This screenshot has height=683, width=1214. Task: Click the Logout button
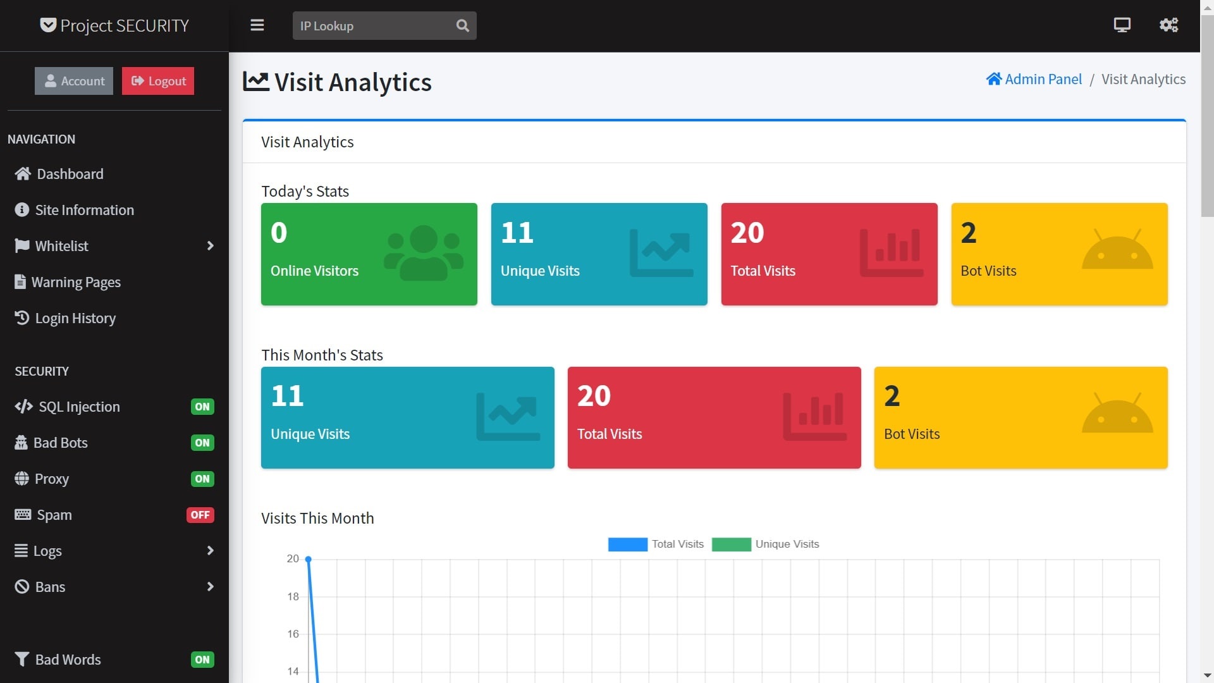[x=157, y=81]
